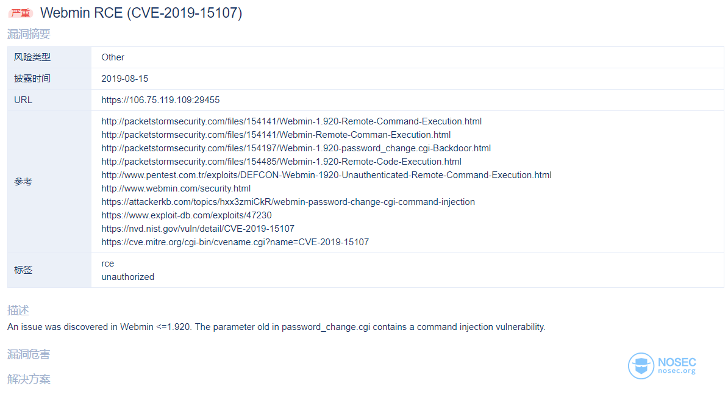
Task: Click the NOSEC logo icon
Action: [641, 366]
